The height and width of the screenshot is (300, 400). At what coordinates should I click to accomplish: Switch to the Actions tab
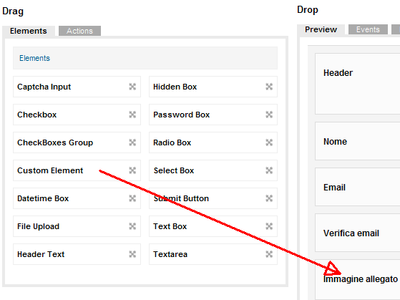[79, 31]
